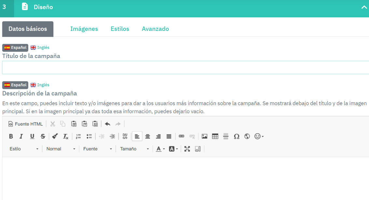The height and width of the screenshot is (200, 369).
Task: Insert a link in the description
Action: [x=181, y=136]
